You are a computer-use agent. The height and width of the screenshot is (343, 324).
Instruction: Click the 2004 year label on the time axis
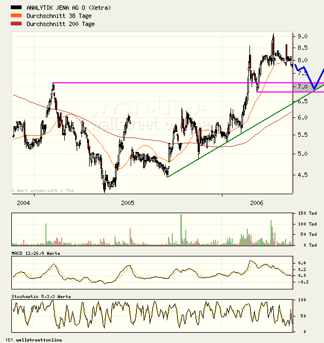point(23,203)
